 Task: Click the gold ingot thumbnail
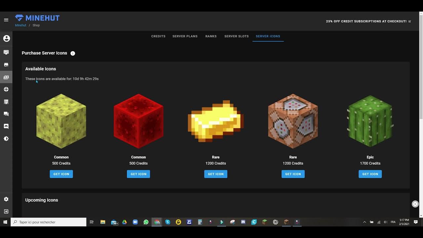tap(216, 121)
